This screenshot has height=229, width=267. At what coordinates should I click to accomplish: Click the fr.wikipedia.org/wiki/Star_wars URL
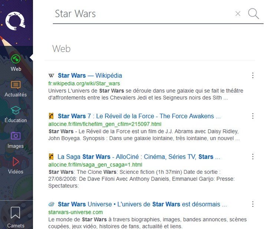(x=84, y=83)
